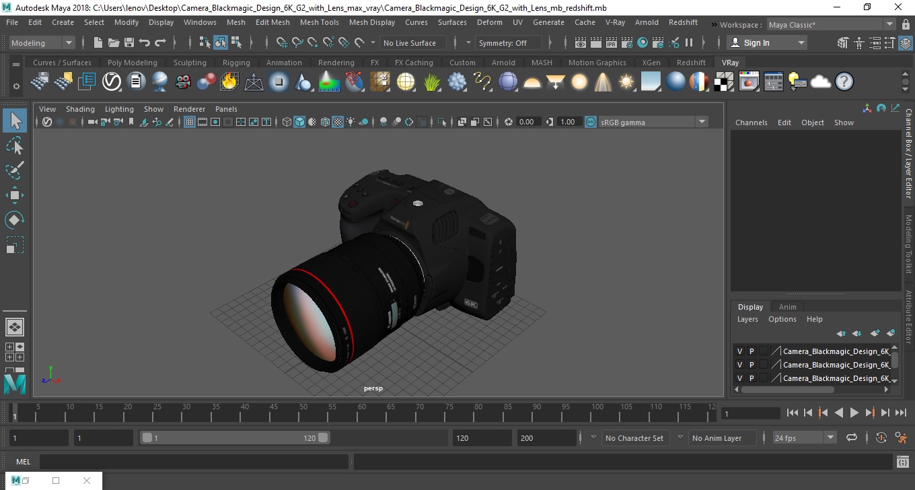The width and height of the screenshot is (915, 490).
Task: Click the current frame field showing 1
Action: (750, 413)
